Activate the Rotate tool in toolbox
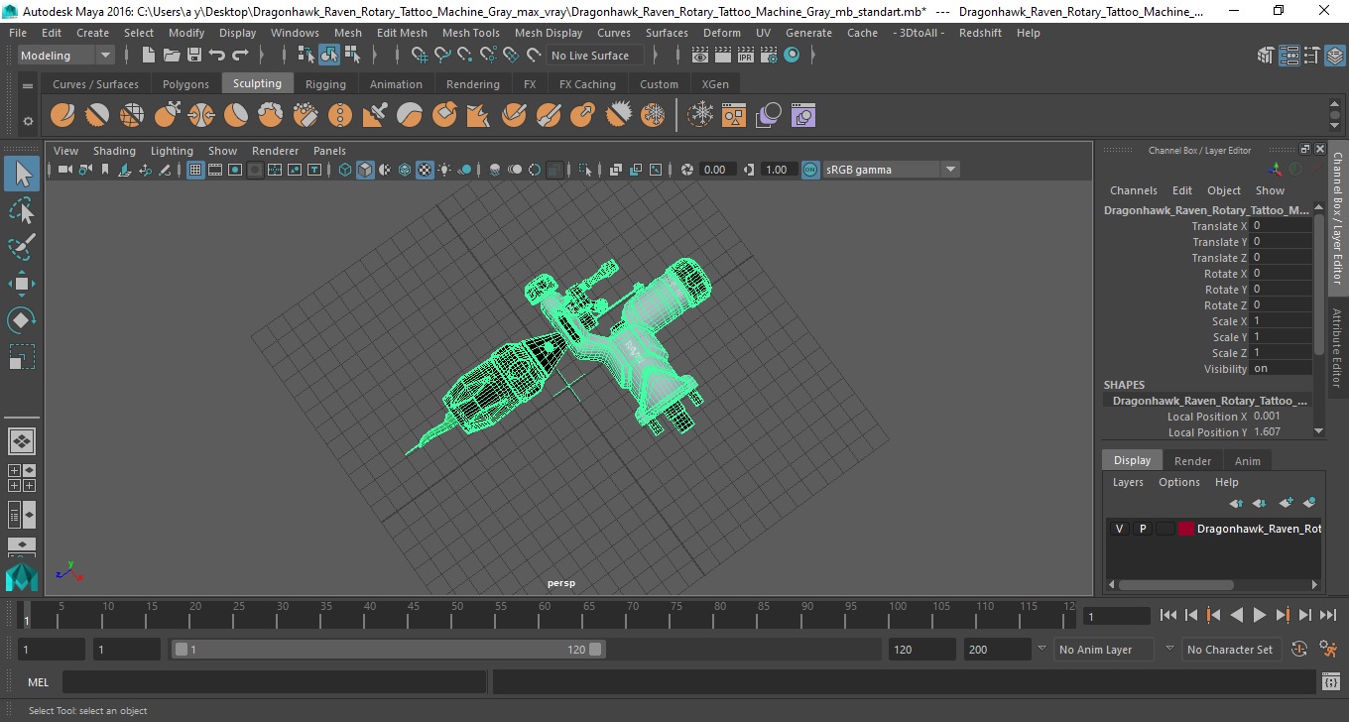Image resolution: width=1349 pixels, height=722 pixels. [x=22, y=320]
